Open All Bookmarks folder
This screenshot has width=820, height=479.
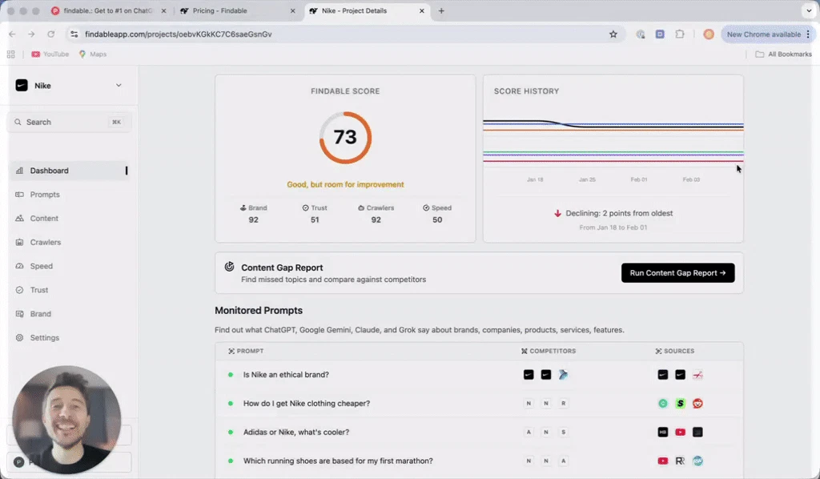[x=783, y=54]
